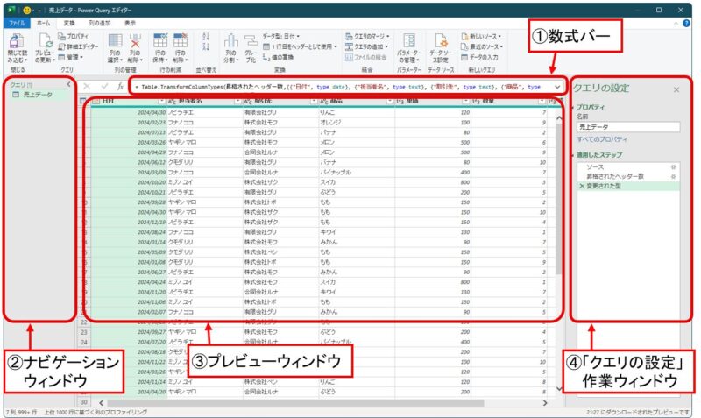
Task: Open プロパティ in the クエリ group
Action: (x=73, y=36)
